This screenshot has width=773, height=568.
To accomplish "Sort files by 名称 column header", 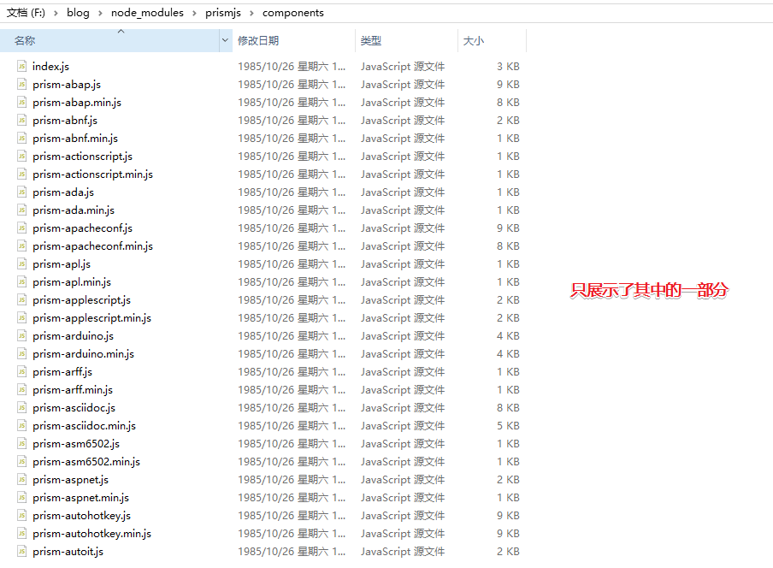I will pyautogui.click(x=110, y=40).
